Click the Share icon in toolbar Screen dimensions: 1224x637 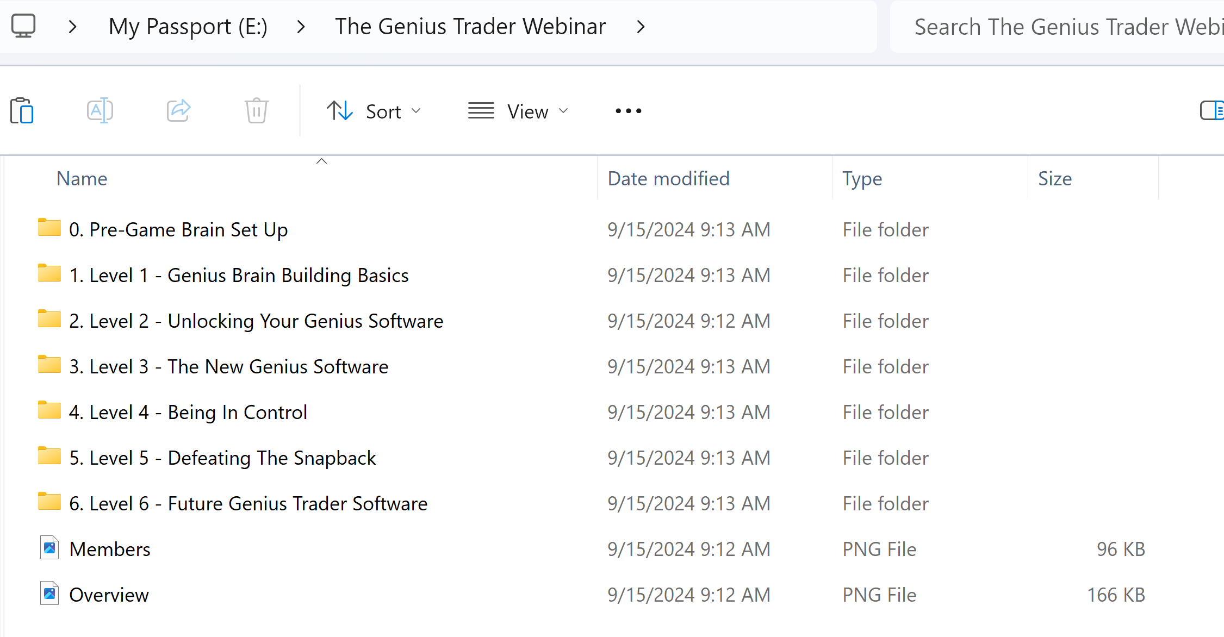coord(178,111)
